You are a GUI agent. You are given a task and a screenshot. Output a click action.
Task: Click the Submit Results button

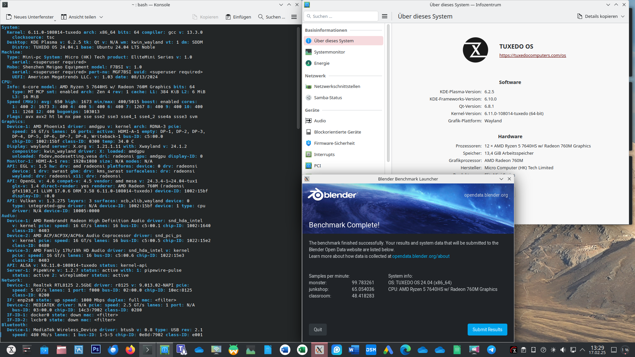[487, 330]
